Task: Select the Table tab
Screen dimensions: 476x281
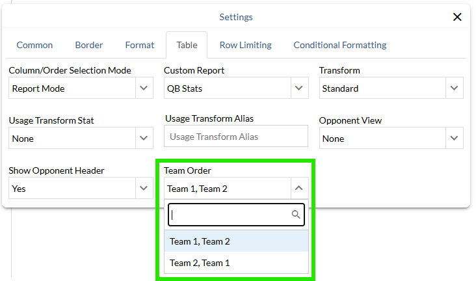Action: pos(187,45)
